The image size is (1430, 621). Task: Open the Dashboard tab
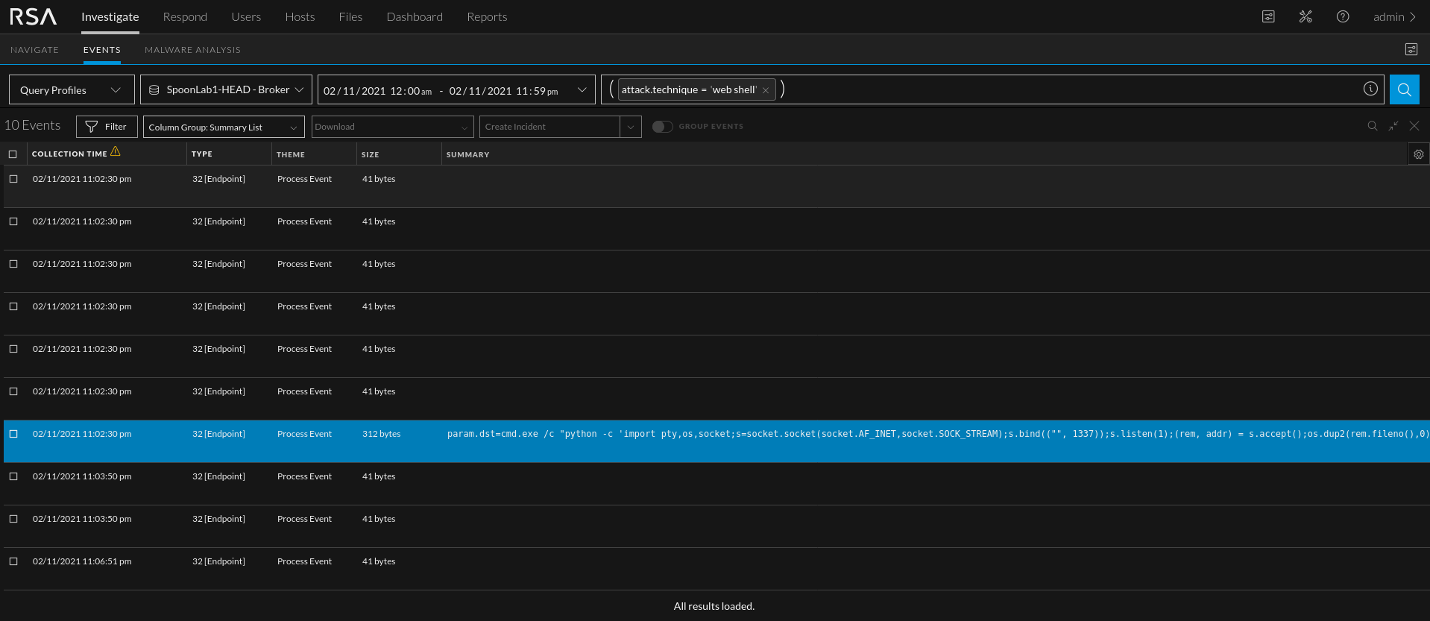point(415,16)
